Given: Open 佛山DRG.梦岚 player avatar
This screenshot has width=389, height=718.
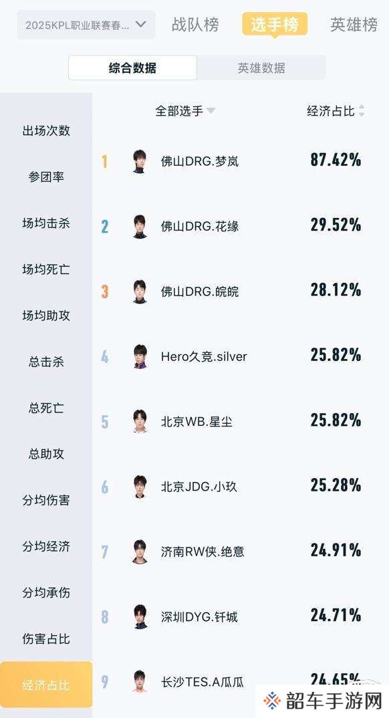Looking at the screenshot, I should click(140, 161).
